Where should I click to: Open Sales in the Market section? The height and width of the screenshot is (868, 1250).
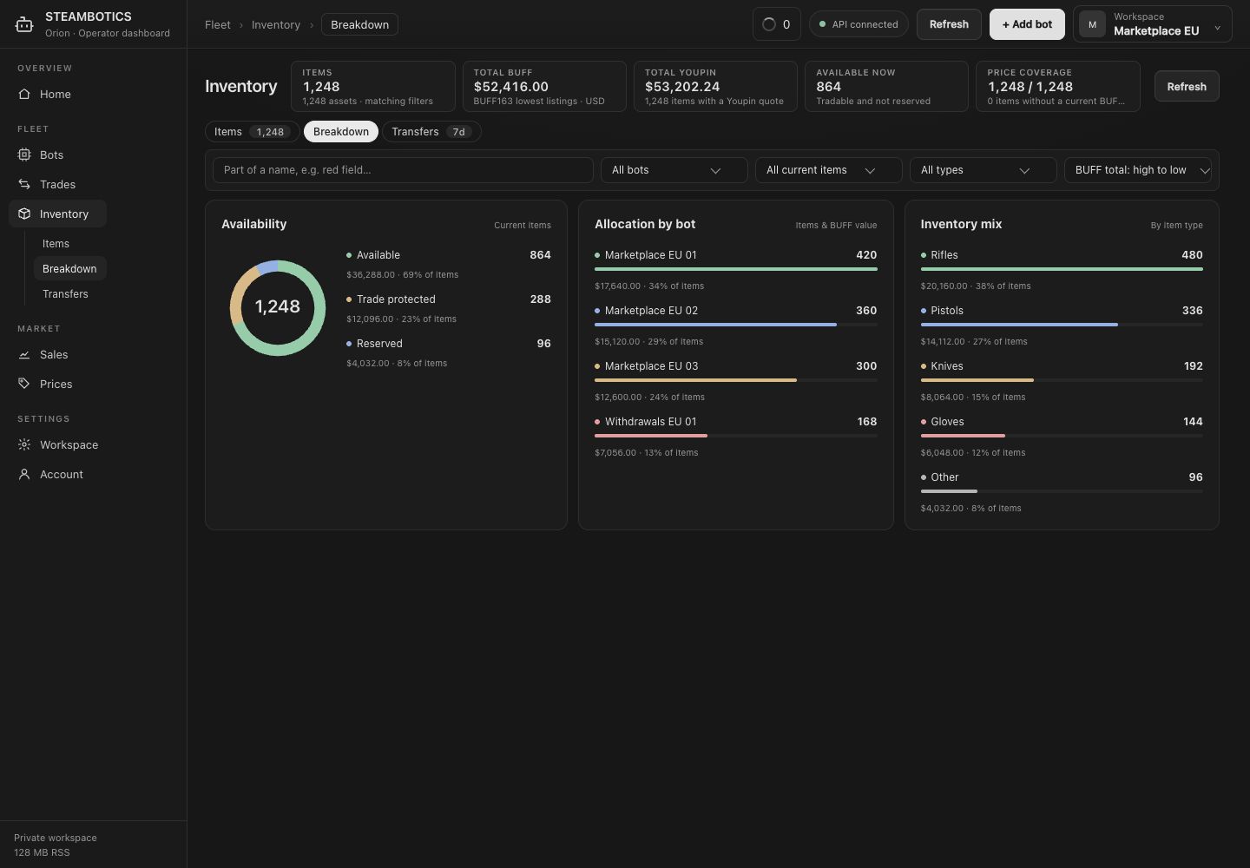click(x=57, y=354)
